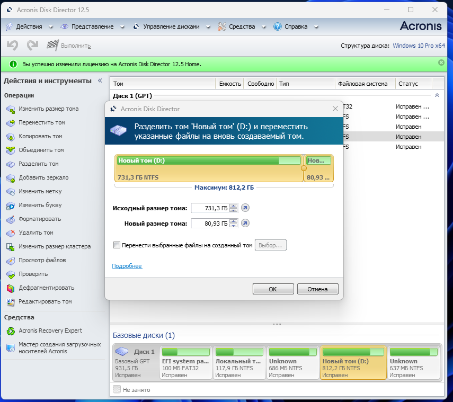Screen dimensions: 453x402
Task: Click the Copy volume icon (Копировать том)
Action: click(x=11, y=137)
